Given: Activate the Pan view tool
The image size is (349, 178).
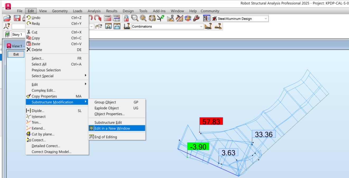Looking at the screenshot, I should point(143,18).
